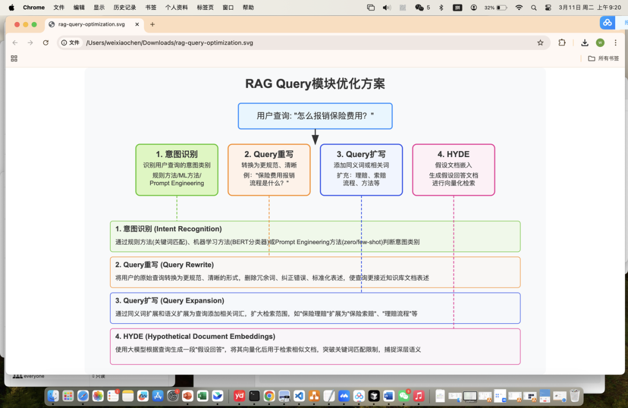Open the Downloads icon in Chrome toolbar

tap(584, 42)
